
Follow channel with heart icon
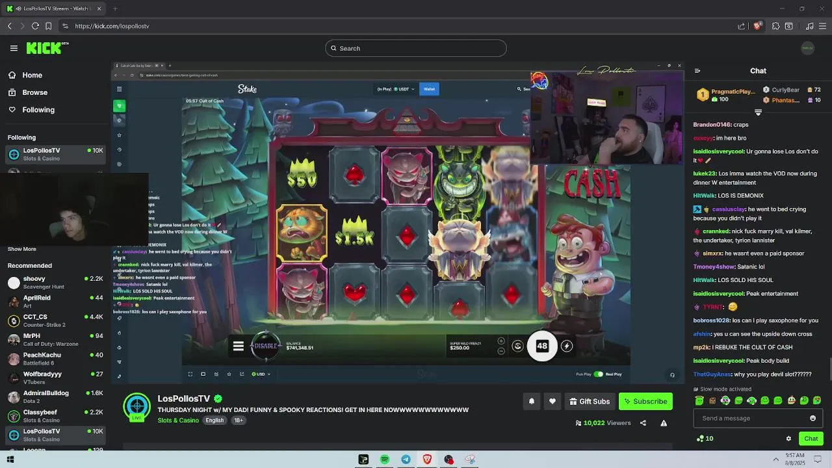point(552,402)
